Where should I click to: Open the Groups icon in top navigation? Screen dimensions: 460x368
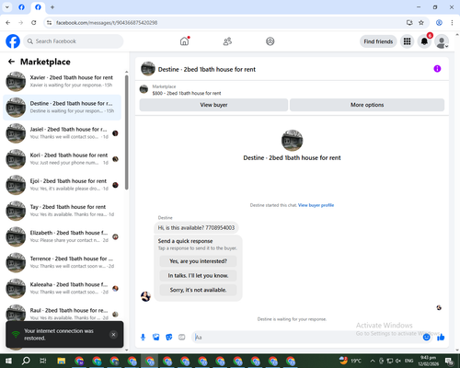click(270, 41)
